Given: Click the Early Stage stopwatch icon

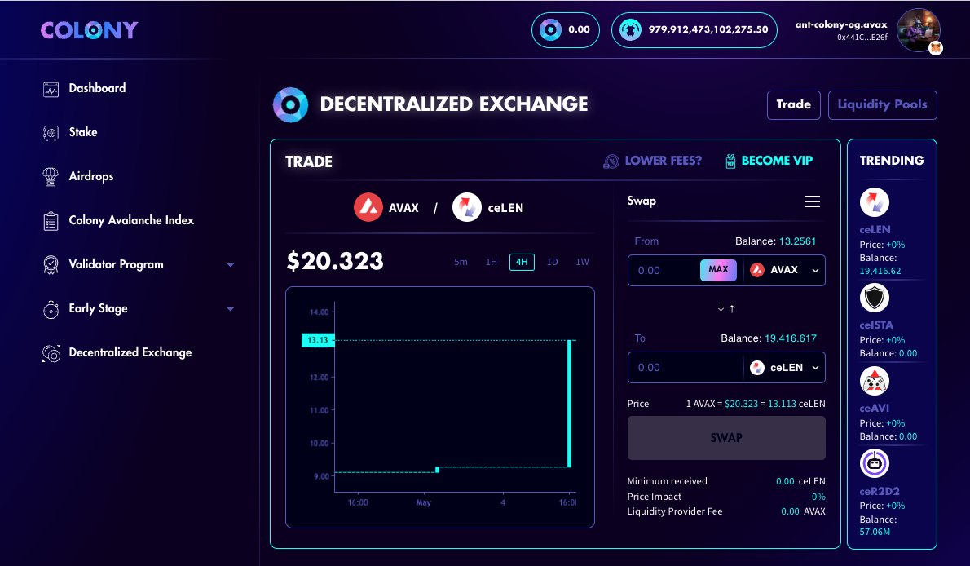Looking at the screenshot, I should (x=51, y=309).
